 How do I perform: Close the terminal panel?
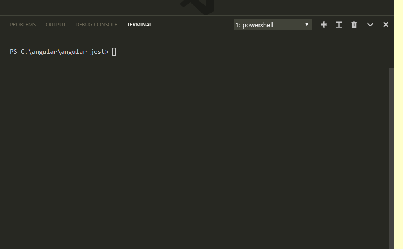coord(386,25)
